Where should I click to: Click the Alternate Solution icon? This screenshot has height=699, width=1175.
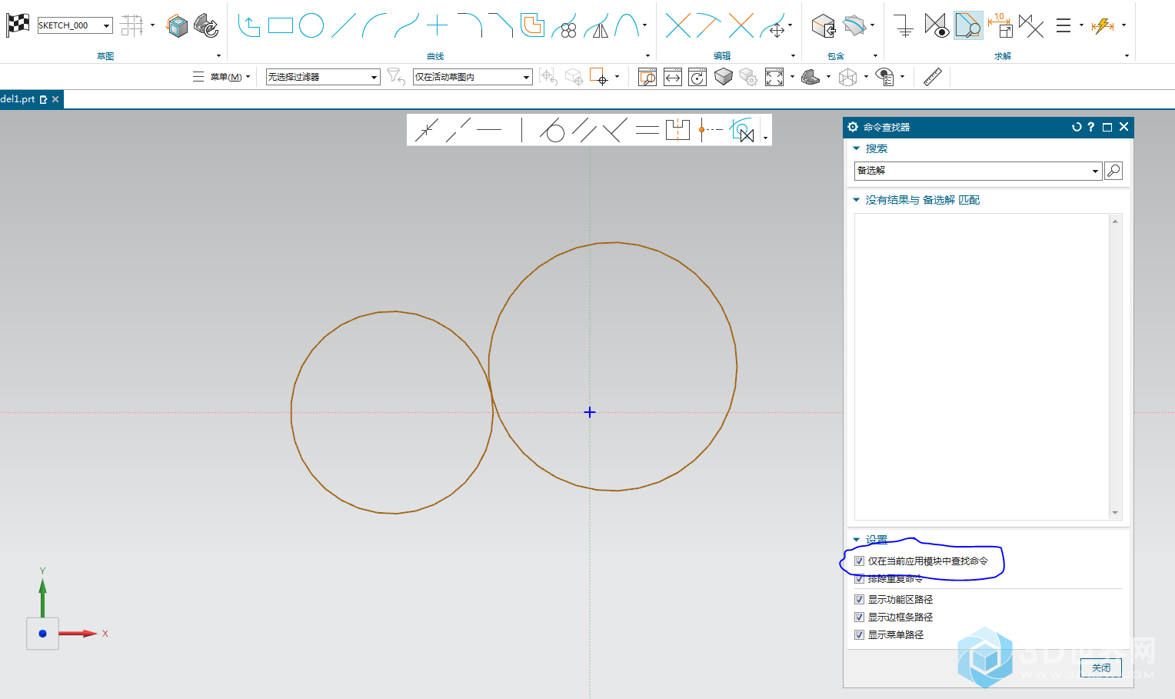tap(1031, 26)
